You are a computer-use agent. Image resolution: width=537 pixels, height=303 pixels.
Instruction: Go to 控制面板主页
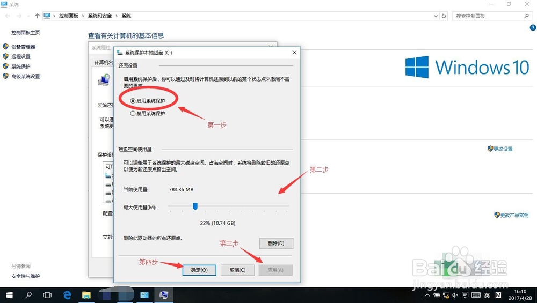pos(25,33)
